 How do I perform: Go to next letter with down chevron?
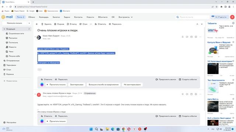pos(202,24)
